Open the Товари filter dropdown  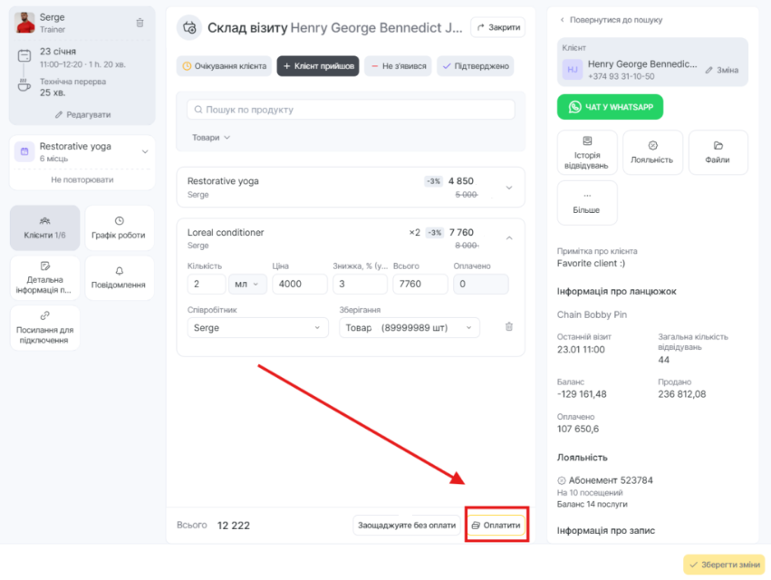click(x=210, y=138)
